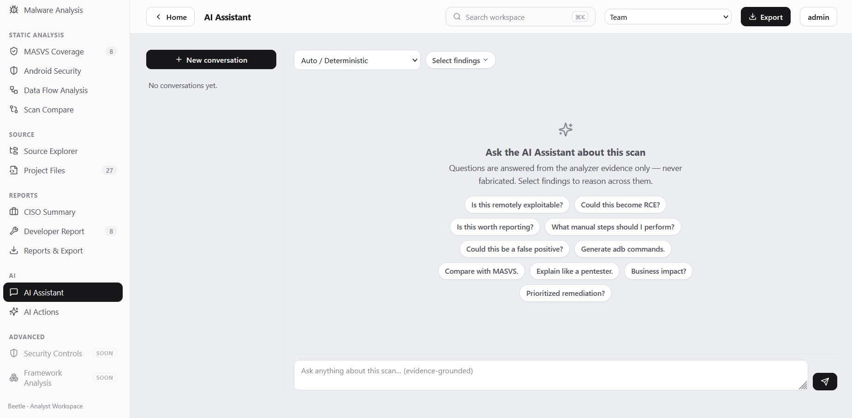852x418 pixels.
Task: Click the Android Security shield icon
Action: [x=14, y=71]
